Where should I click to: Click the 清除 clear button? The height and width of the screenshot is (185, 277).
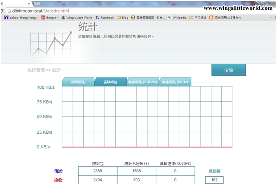pyautogui.click(x=228, y=70)
